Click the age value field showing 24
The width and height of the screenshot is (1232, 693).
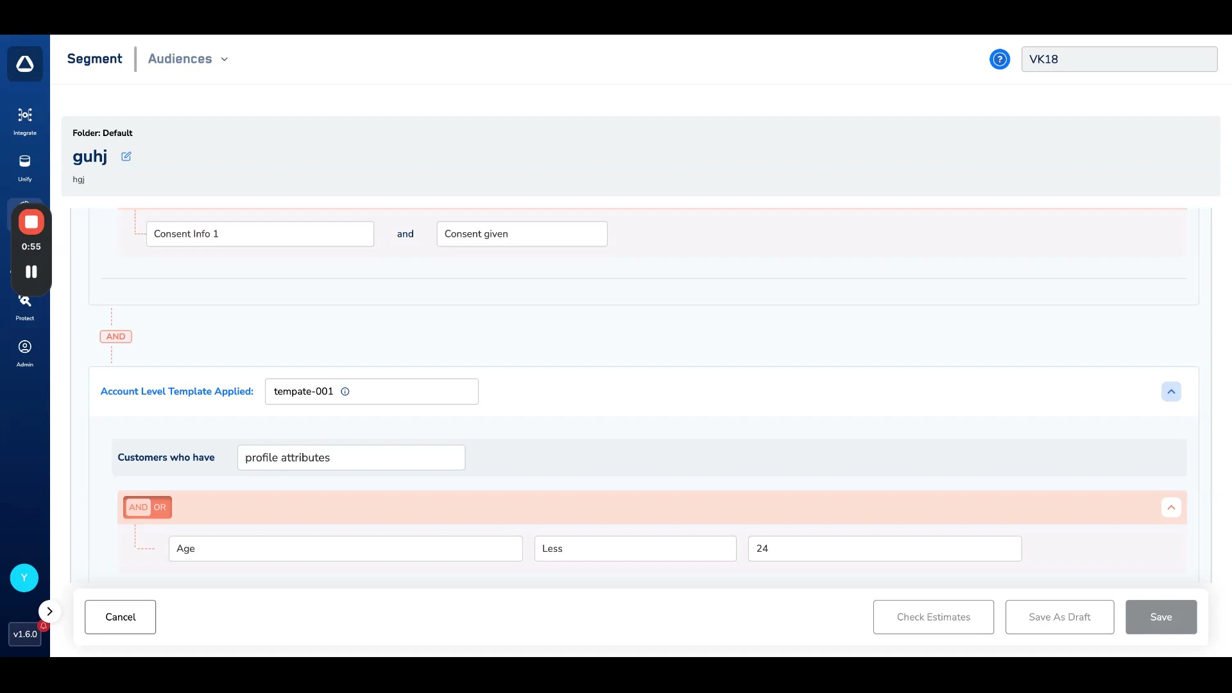(x=884, y=549)
